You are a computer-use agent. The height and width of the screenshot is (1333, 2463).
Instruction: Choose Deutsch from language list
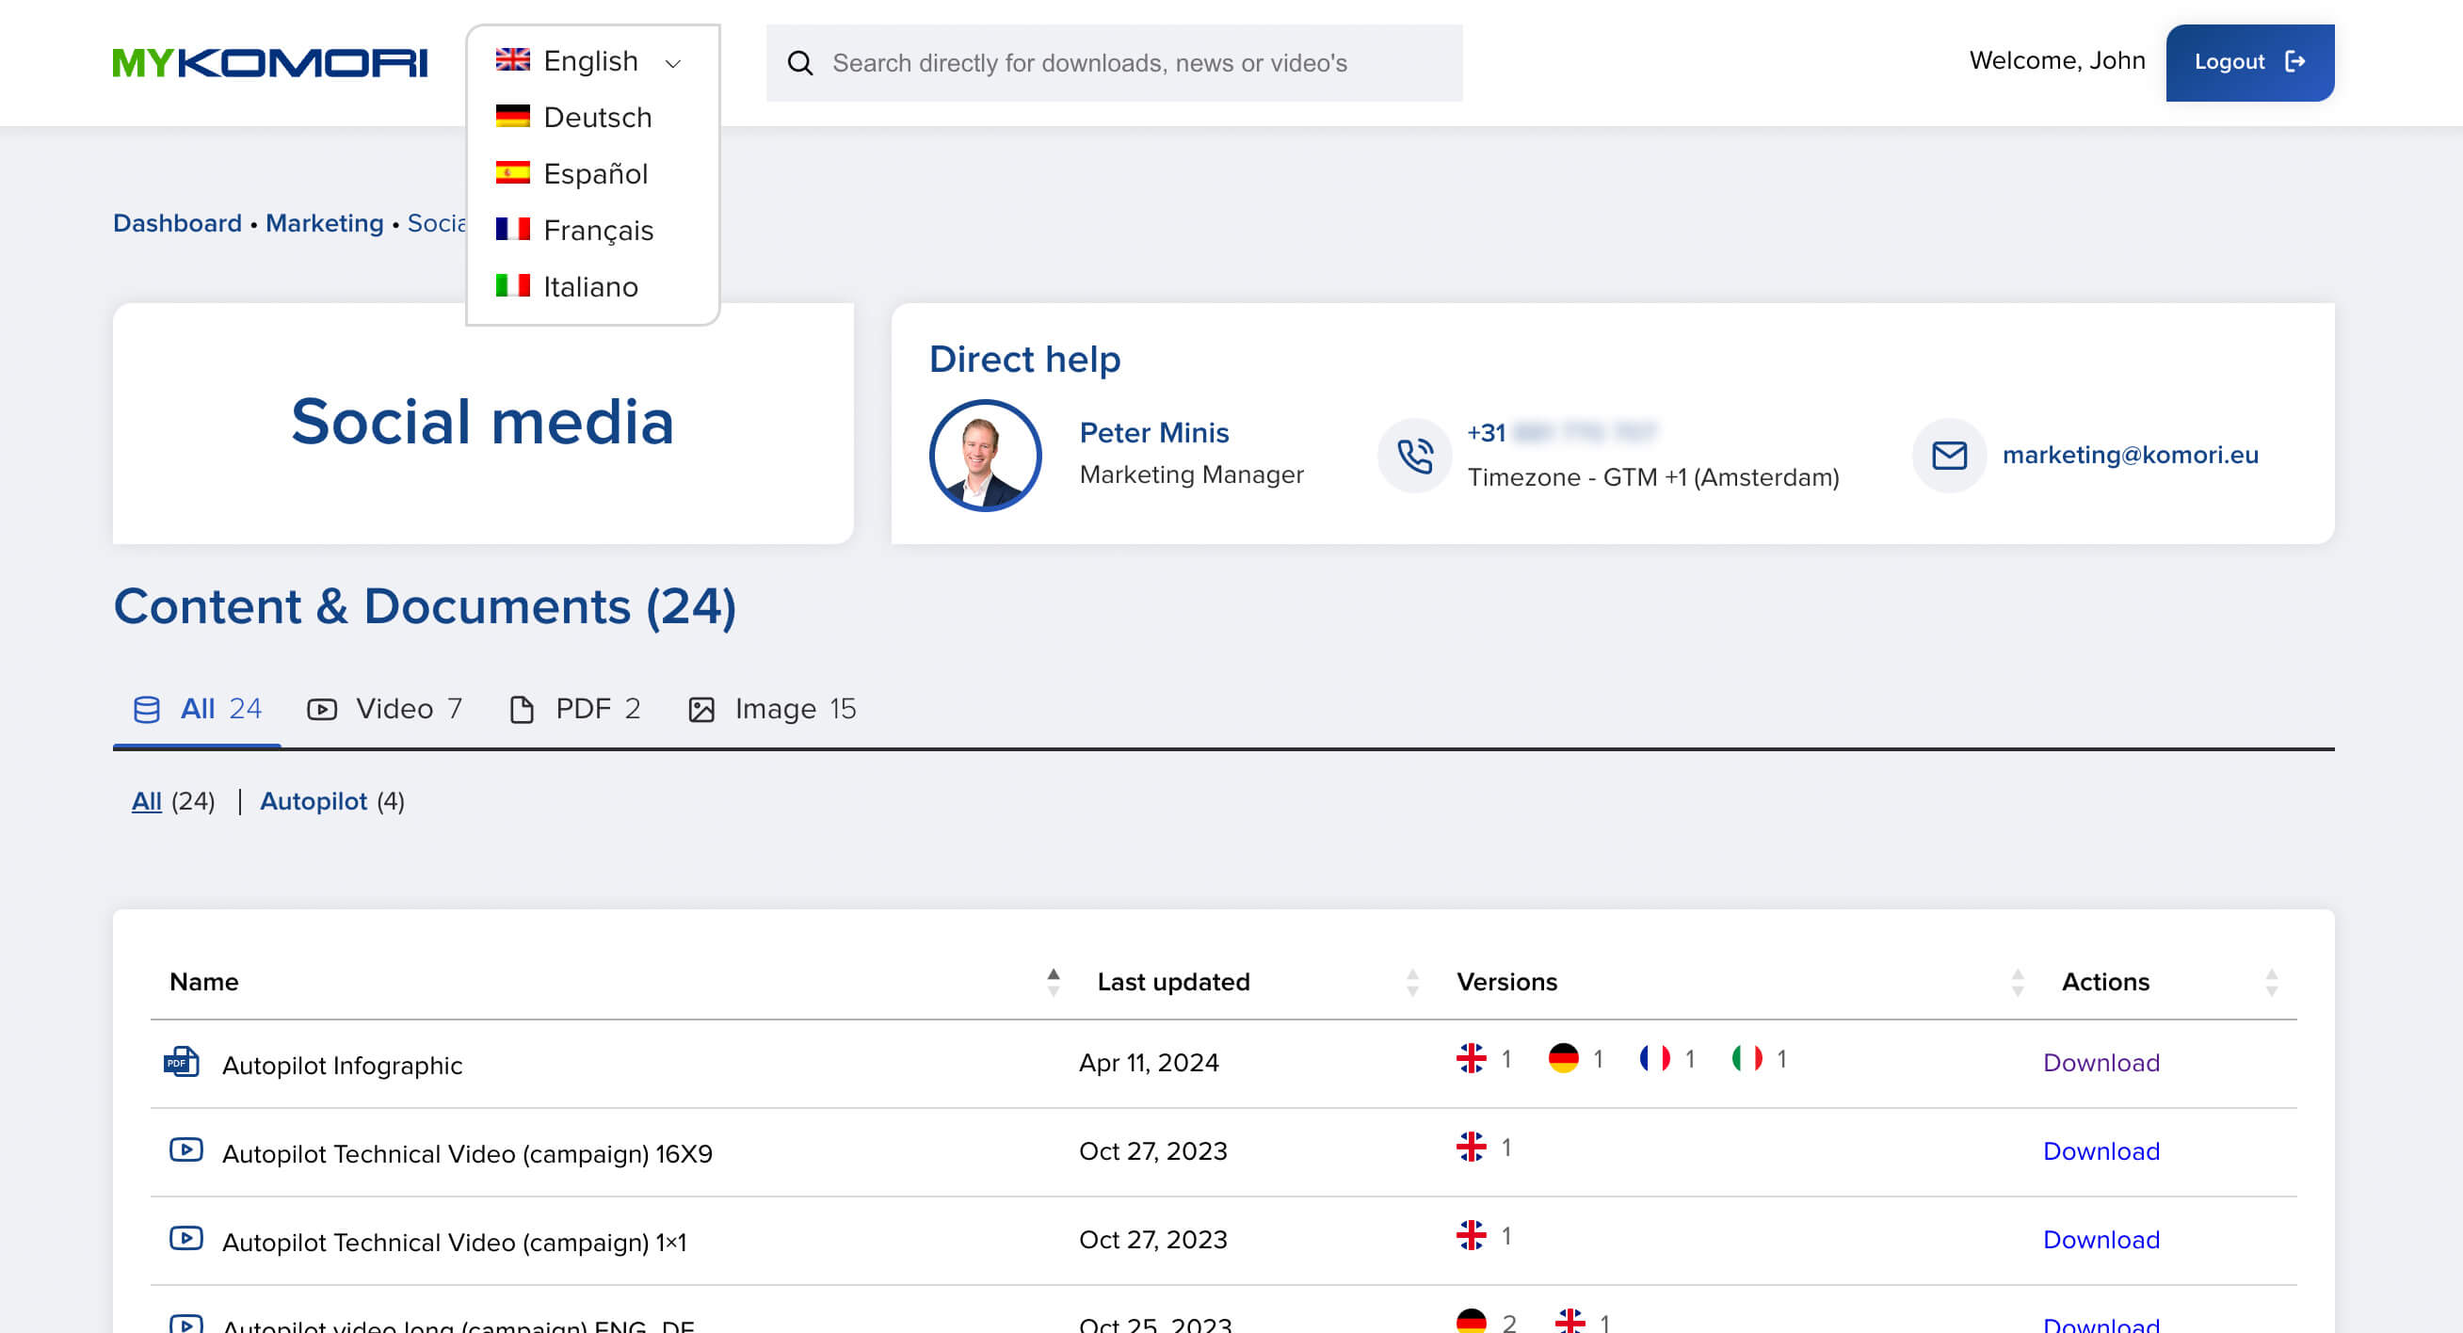pyautogui.click(x=597, y=118)
